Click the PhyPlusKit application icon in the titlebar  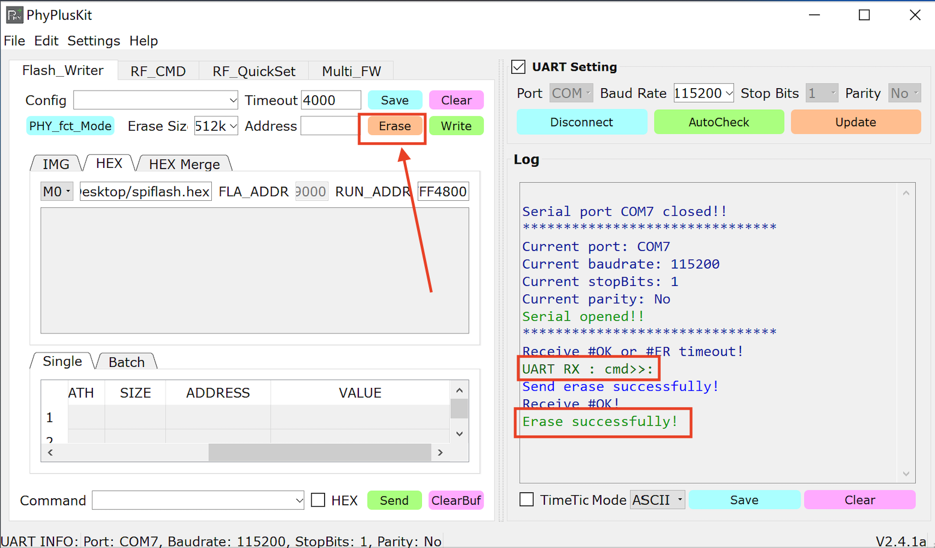click(14, 14)
